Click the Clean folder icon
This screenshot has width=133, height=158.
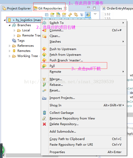point(44,36)
